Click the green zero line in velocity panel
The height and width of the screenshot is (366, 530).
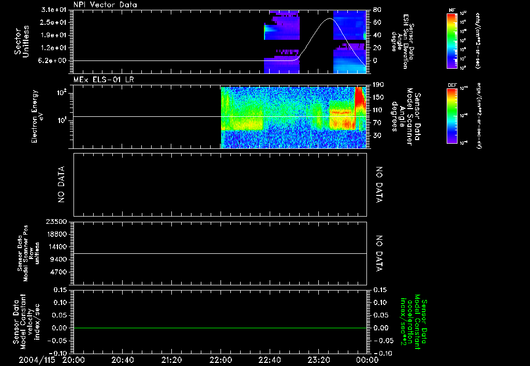[220, 328]
